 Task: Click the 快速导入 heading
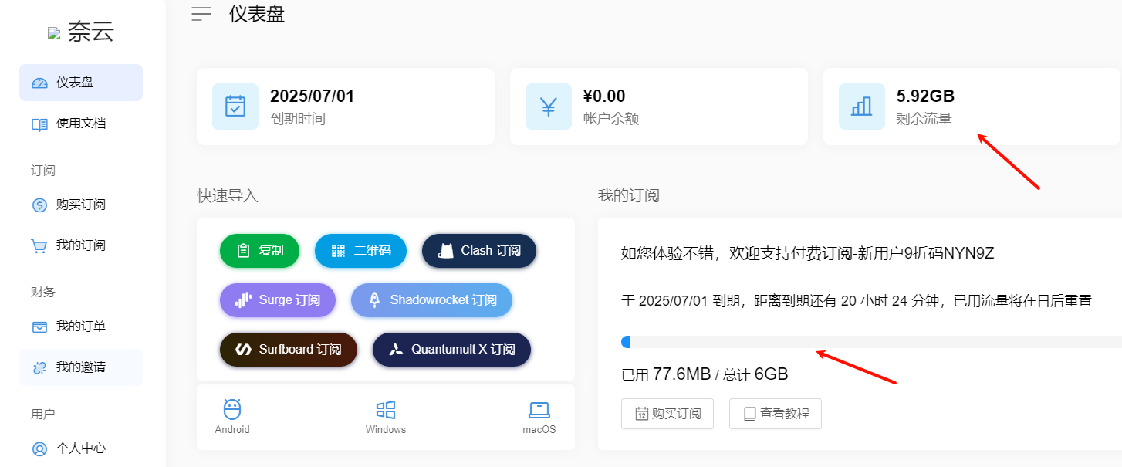tap(228, 196)
